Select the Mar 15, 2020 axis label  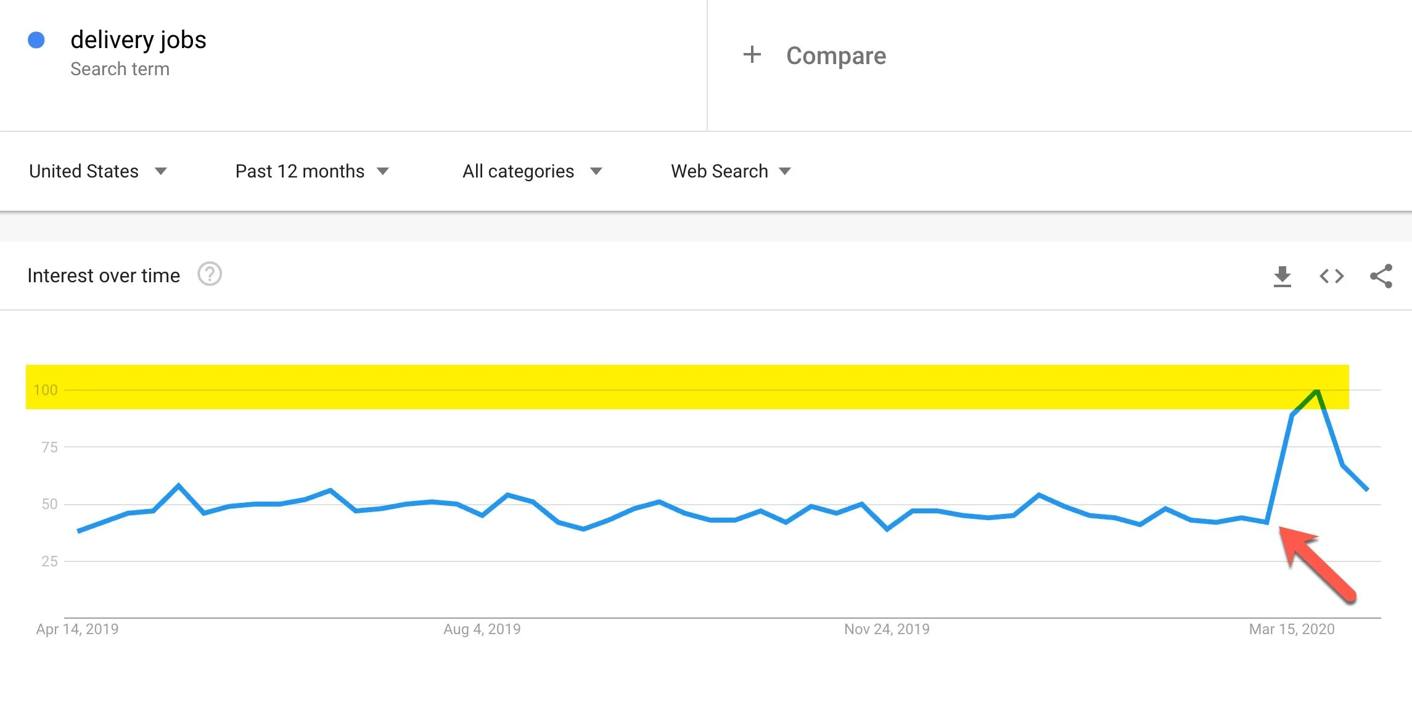click(x=1292, y=629)
